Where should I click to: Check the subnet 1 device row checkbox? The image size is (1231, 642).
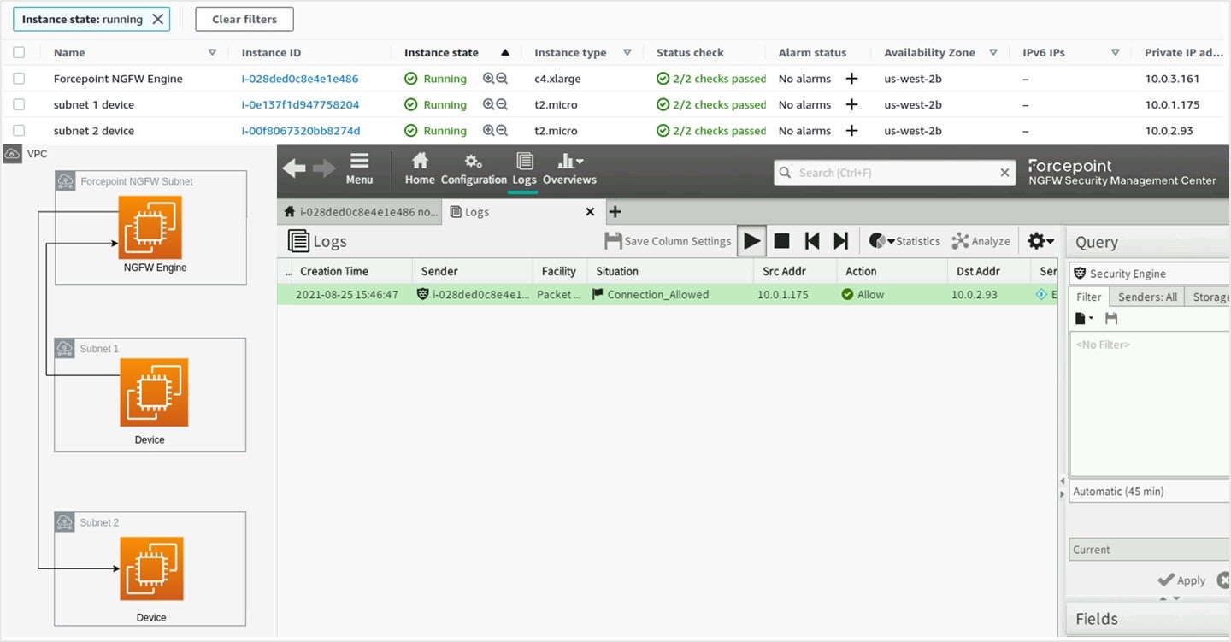pyautogui.click(x=19, y=104)
